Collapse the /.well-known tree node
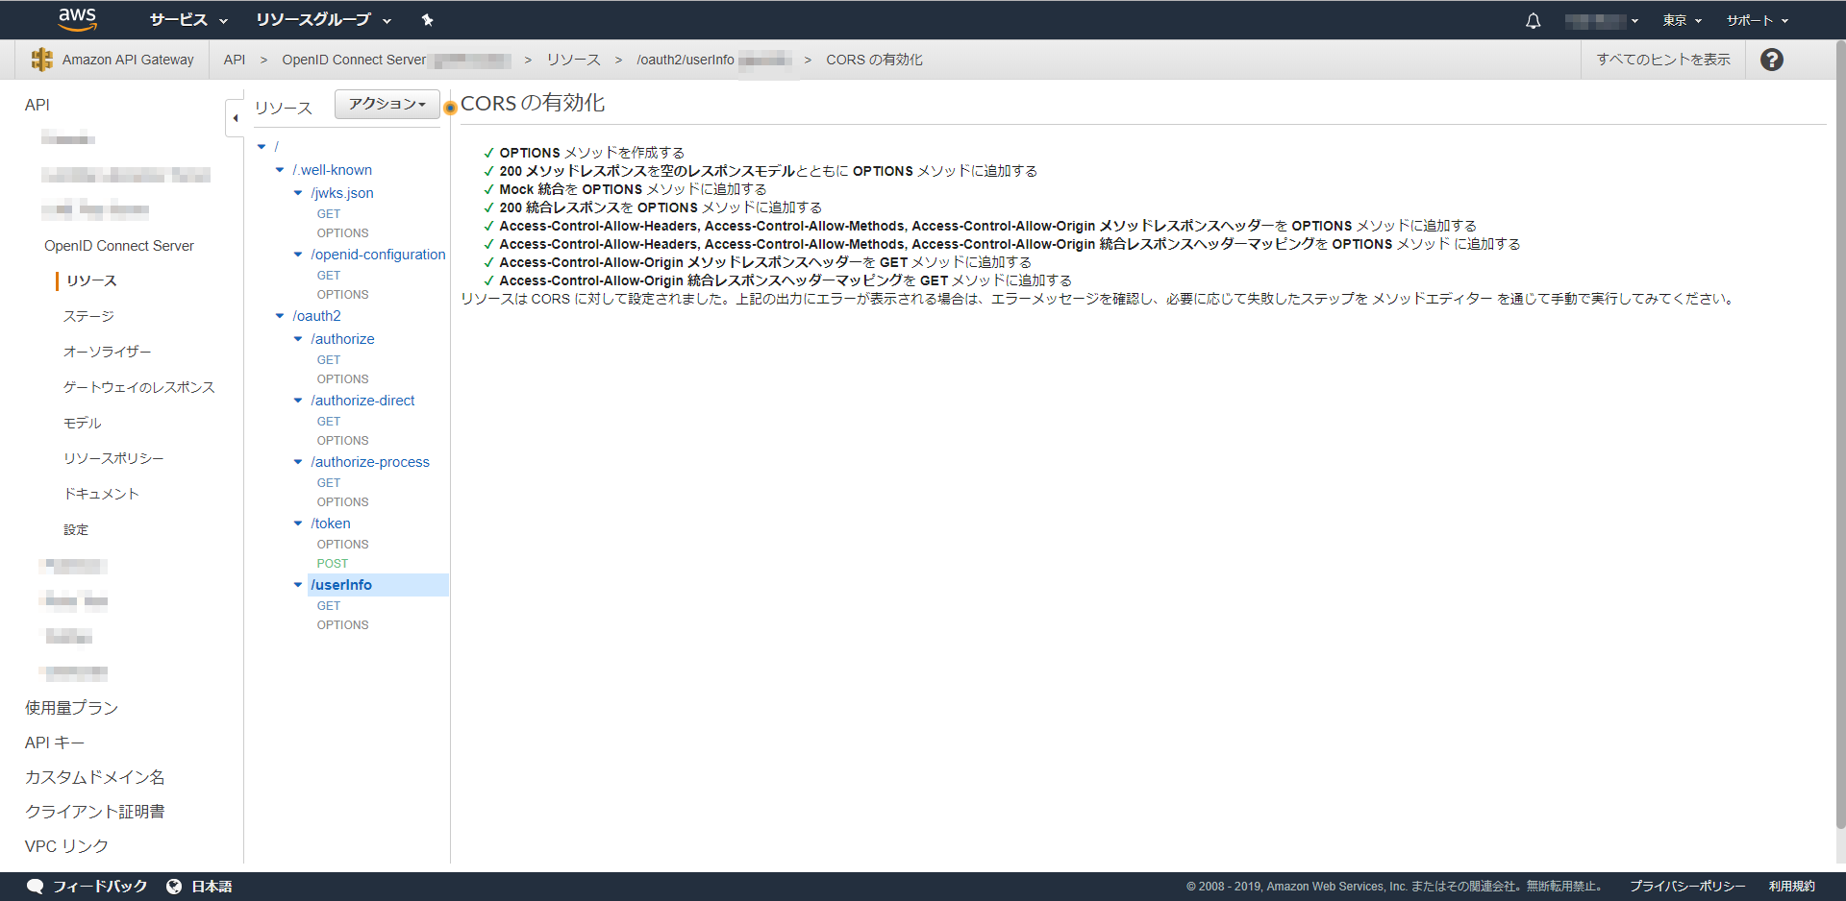The image size is (1846, 901). point(280,170)
